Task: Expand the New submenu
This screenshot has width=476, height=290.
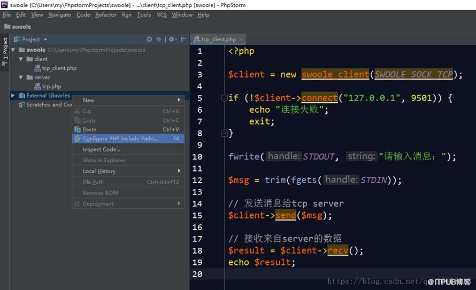Action: [179, 100]
